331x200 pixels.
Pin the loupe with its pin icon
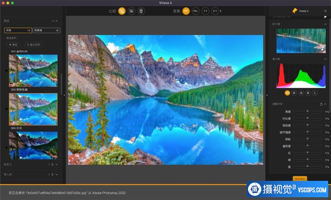point(322,50)
